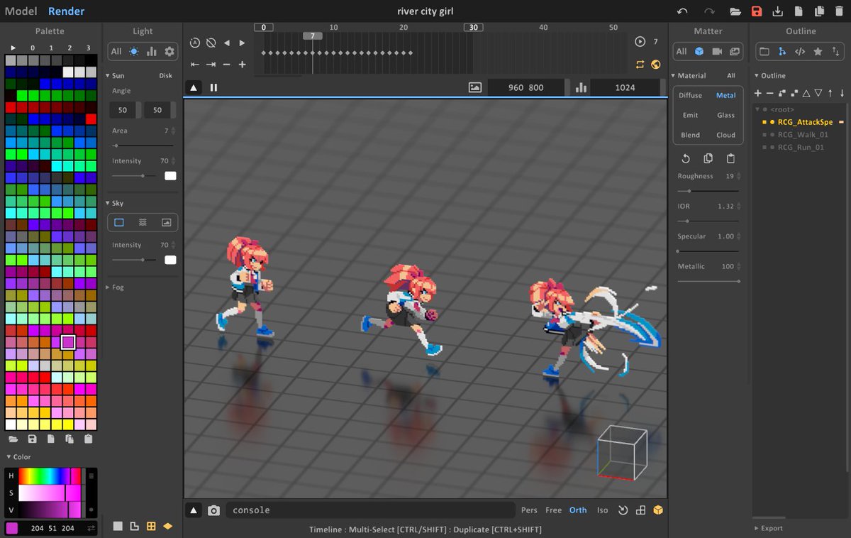This screenshot has height=538, width=851.
Task: Toggle loop playback orange icon
Action: (640, 64)
